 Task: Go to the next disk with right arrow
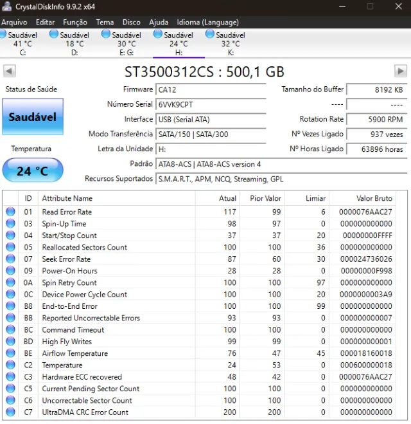(x=401, y=71)
